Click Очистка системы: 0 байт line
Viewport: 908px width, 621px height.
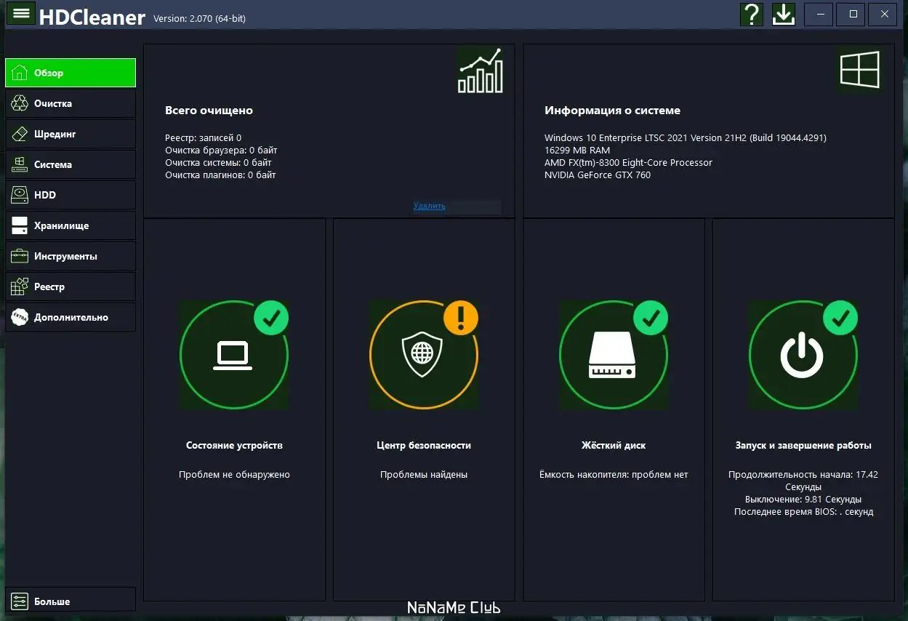[x=218, y=162]
